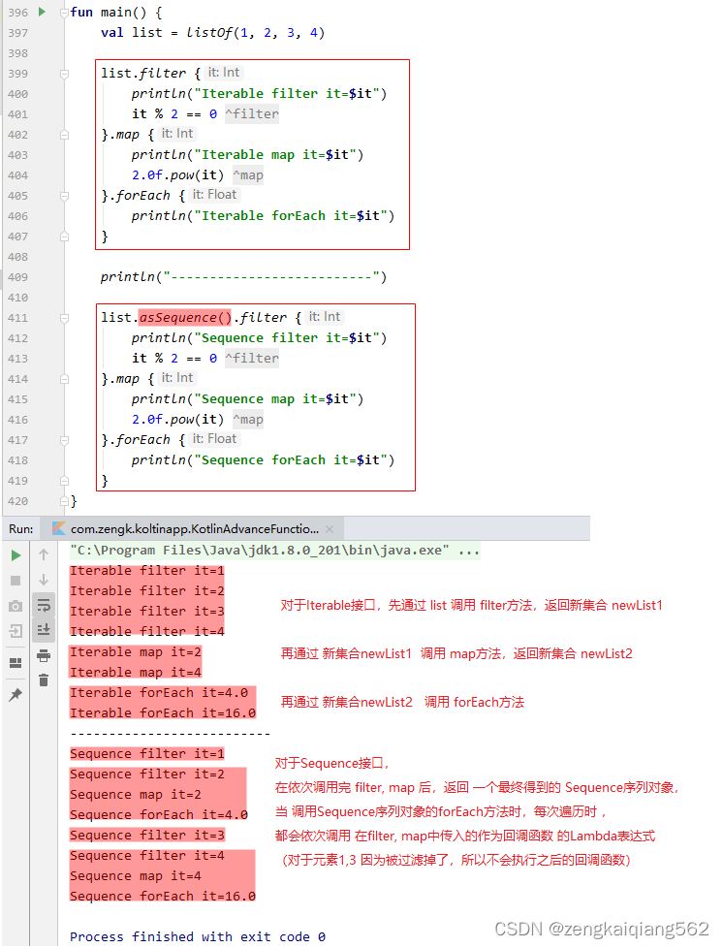
Task: Toggle scroll to end of console
Action: pos(44,630)
